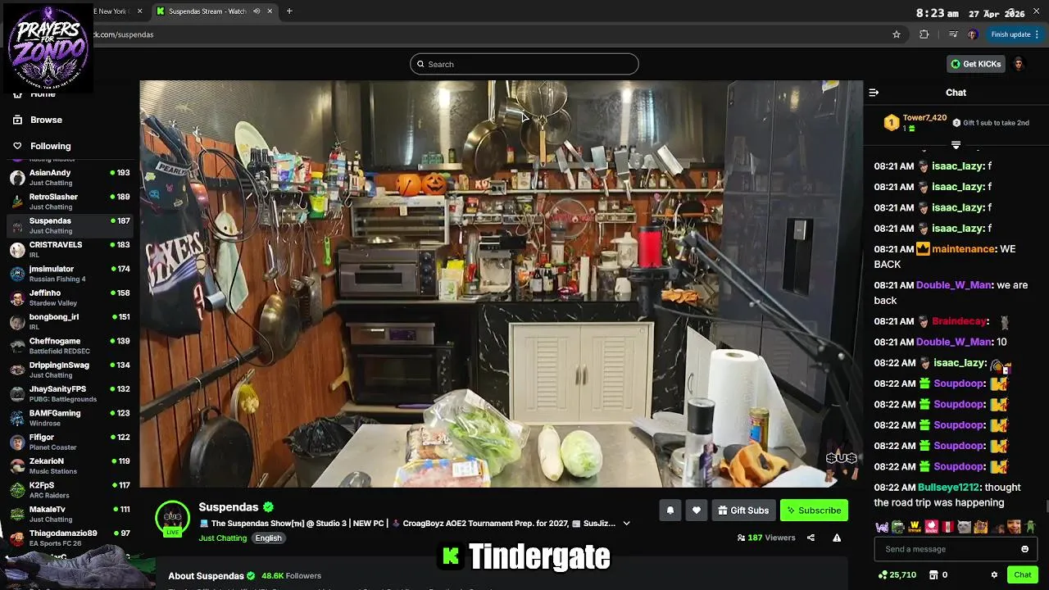Click username maintenance in chat
The height and width of the screenshot is (590, 1049).
963,249
